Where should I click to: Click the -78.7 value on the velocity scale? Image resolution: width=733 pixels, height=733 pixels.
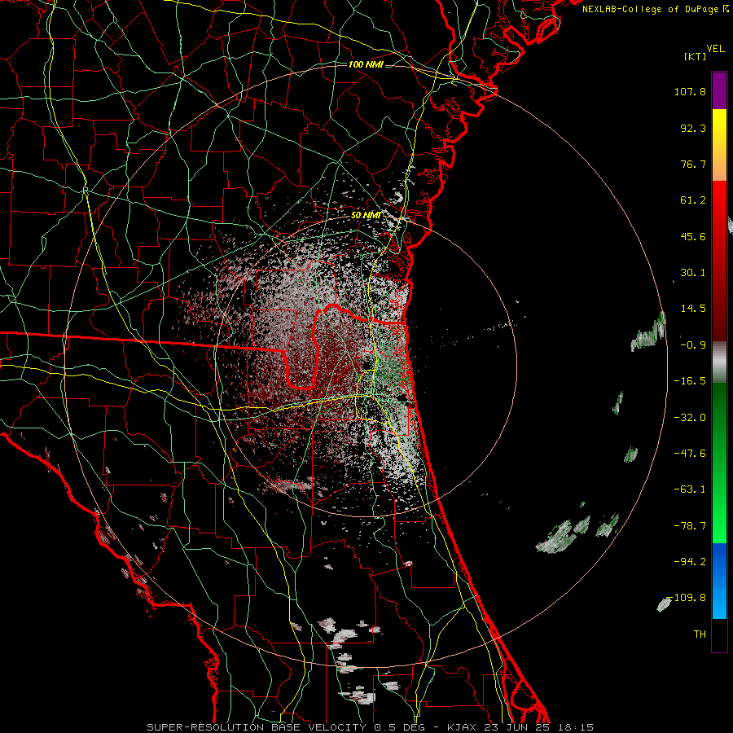click(690, 526)
